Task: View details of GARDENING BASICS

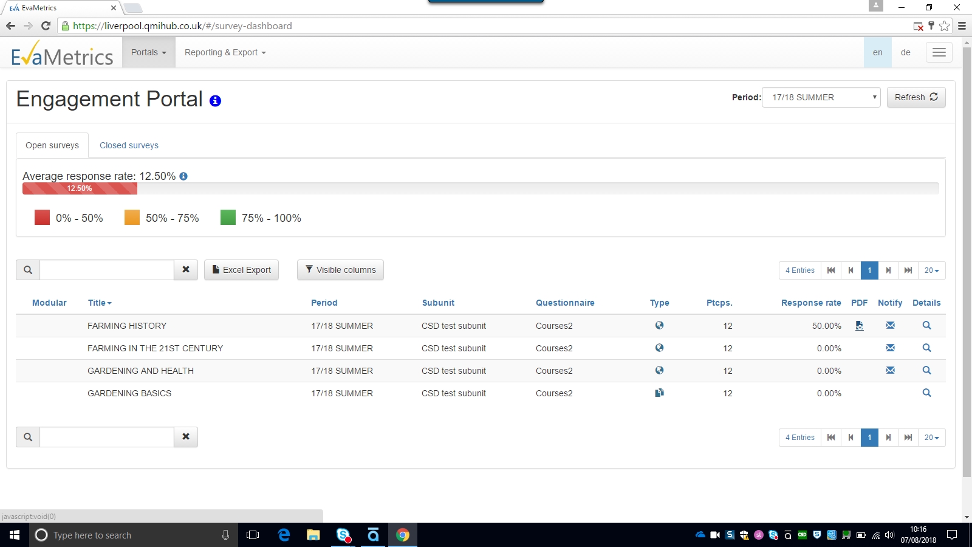Action: [x=926, y=393]
